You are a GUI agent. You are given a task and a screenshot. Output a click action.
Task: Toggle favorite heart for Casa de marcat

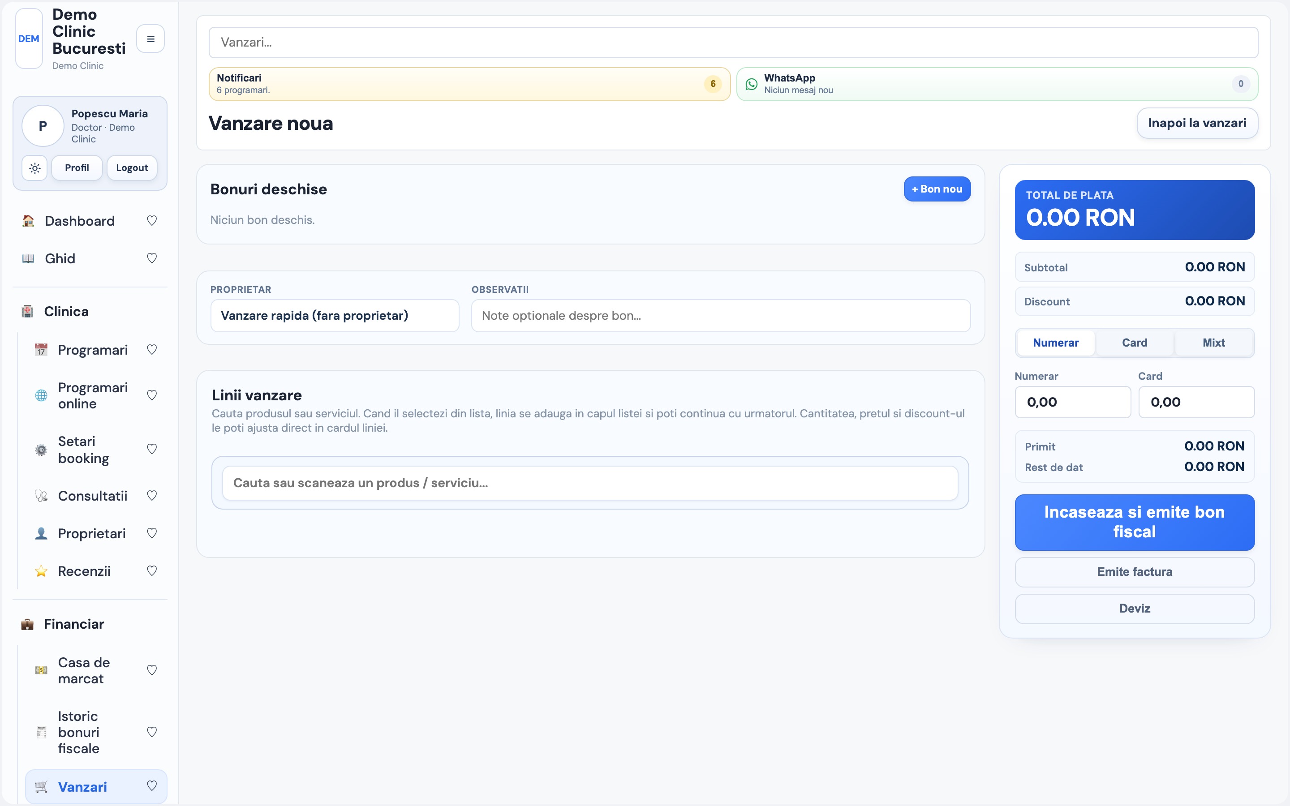(x=152, y=670)
